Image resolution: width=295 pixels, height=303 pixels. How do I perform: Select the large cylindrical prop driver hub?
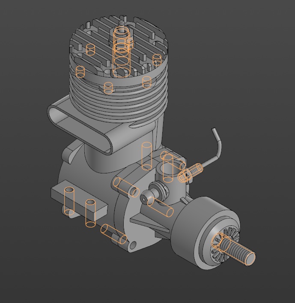tap(205, 233)
